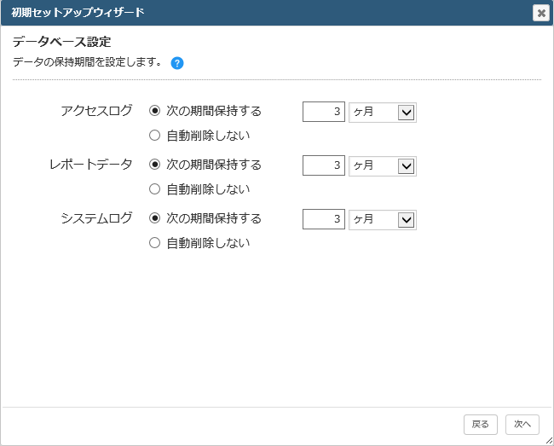Image resolution: width=554 pixels, height=446 pixels.
Task: Click the dialog resize grip corner
Action: click(x=549, y=441)
